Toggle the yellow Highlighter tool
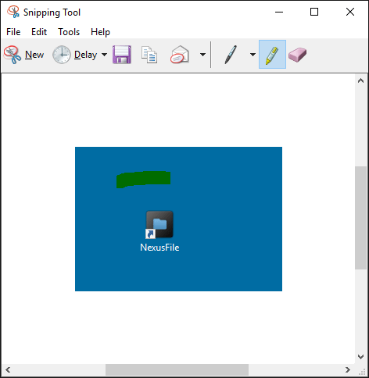Viewport: 369px width, 378px height. pos(272,55)
